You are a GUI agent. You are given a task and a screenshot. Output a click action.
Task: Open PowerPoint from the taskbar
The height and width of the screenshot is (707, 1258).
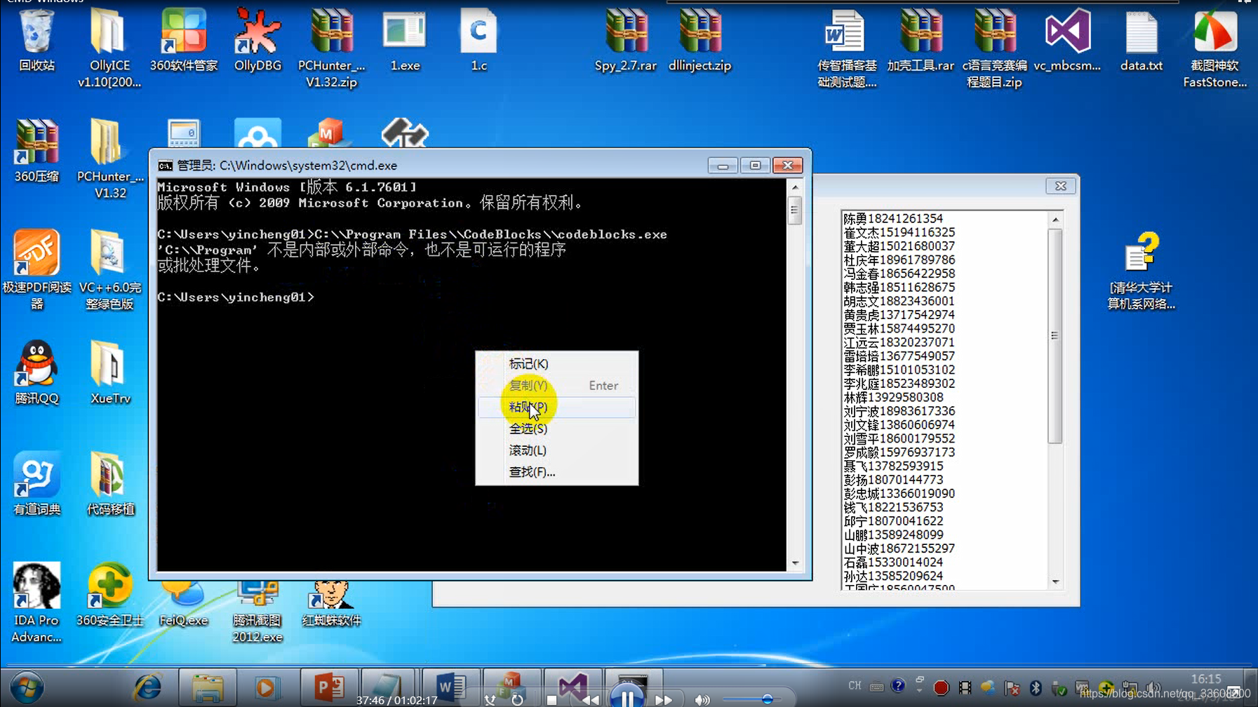(328, 687)
